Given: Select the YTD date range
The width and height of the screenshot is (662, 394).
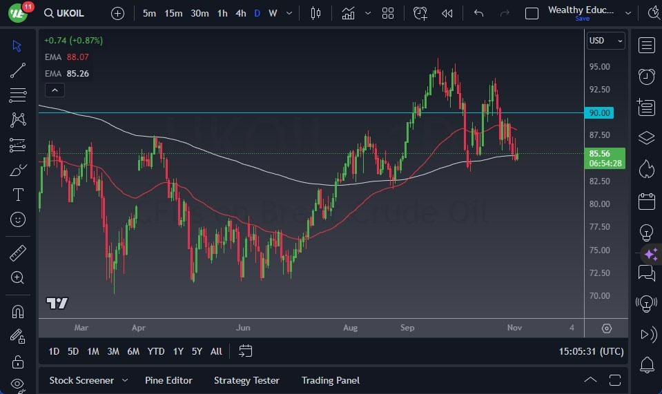Looking at the screenshot, I should click(156, 351).
